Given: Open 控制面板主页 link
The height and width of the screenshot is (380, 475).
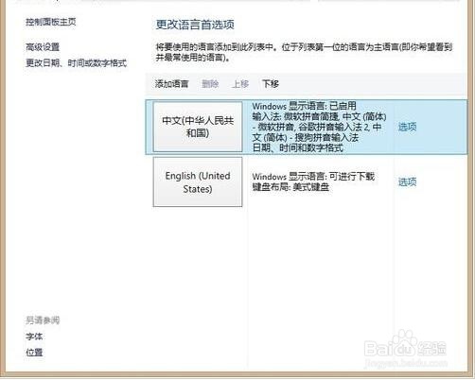Looking at the screenshot, I should [51, 22].
